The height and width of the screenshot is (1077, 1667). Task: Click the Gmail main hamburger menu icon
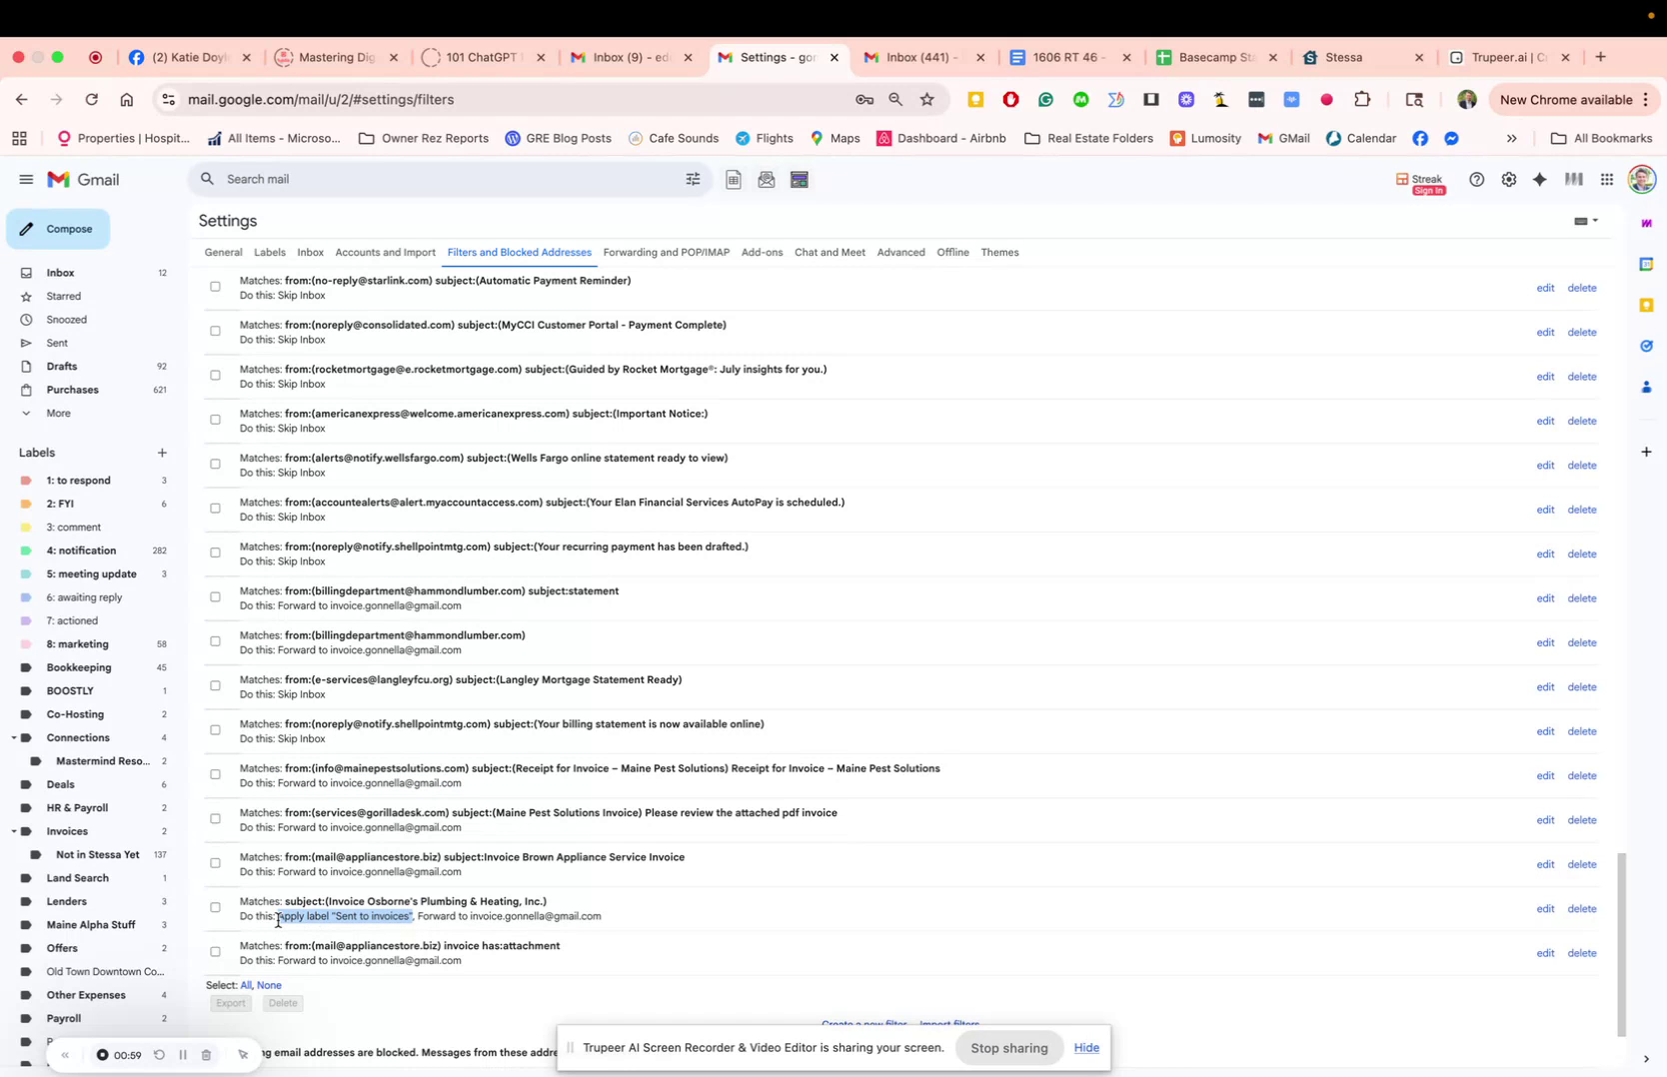(26, 179)
